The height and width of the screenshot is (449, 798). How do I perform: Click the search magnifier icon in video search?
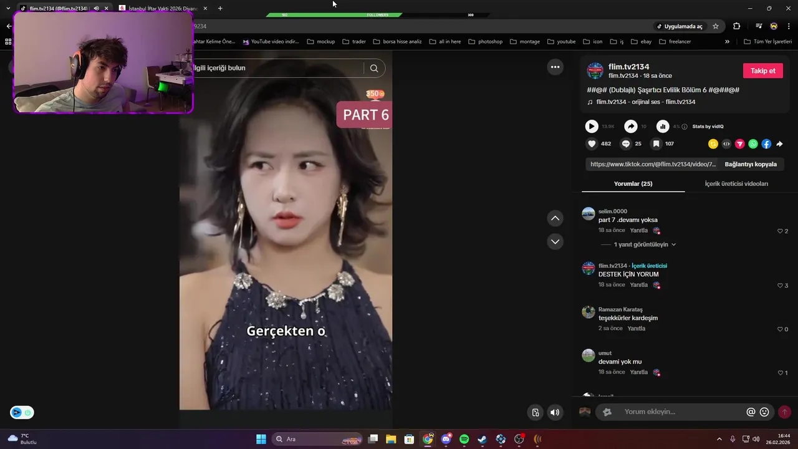click(374, 68)
